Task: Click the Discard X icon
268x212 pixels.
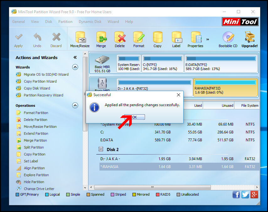Action: point(56,37)
